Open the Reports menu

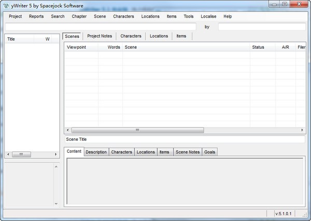(x=36, y=17)
